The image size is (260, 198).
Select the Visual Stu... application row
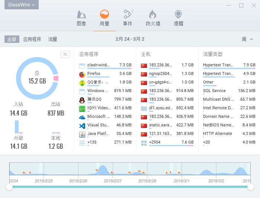coord(105,126)
